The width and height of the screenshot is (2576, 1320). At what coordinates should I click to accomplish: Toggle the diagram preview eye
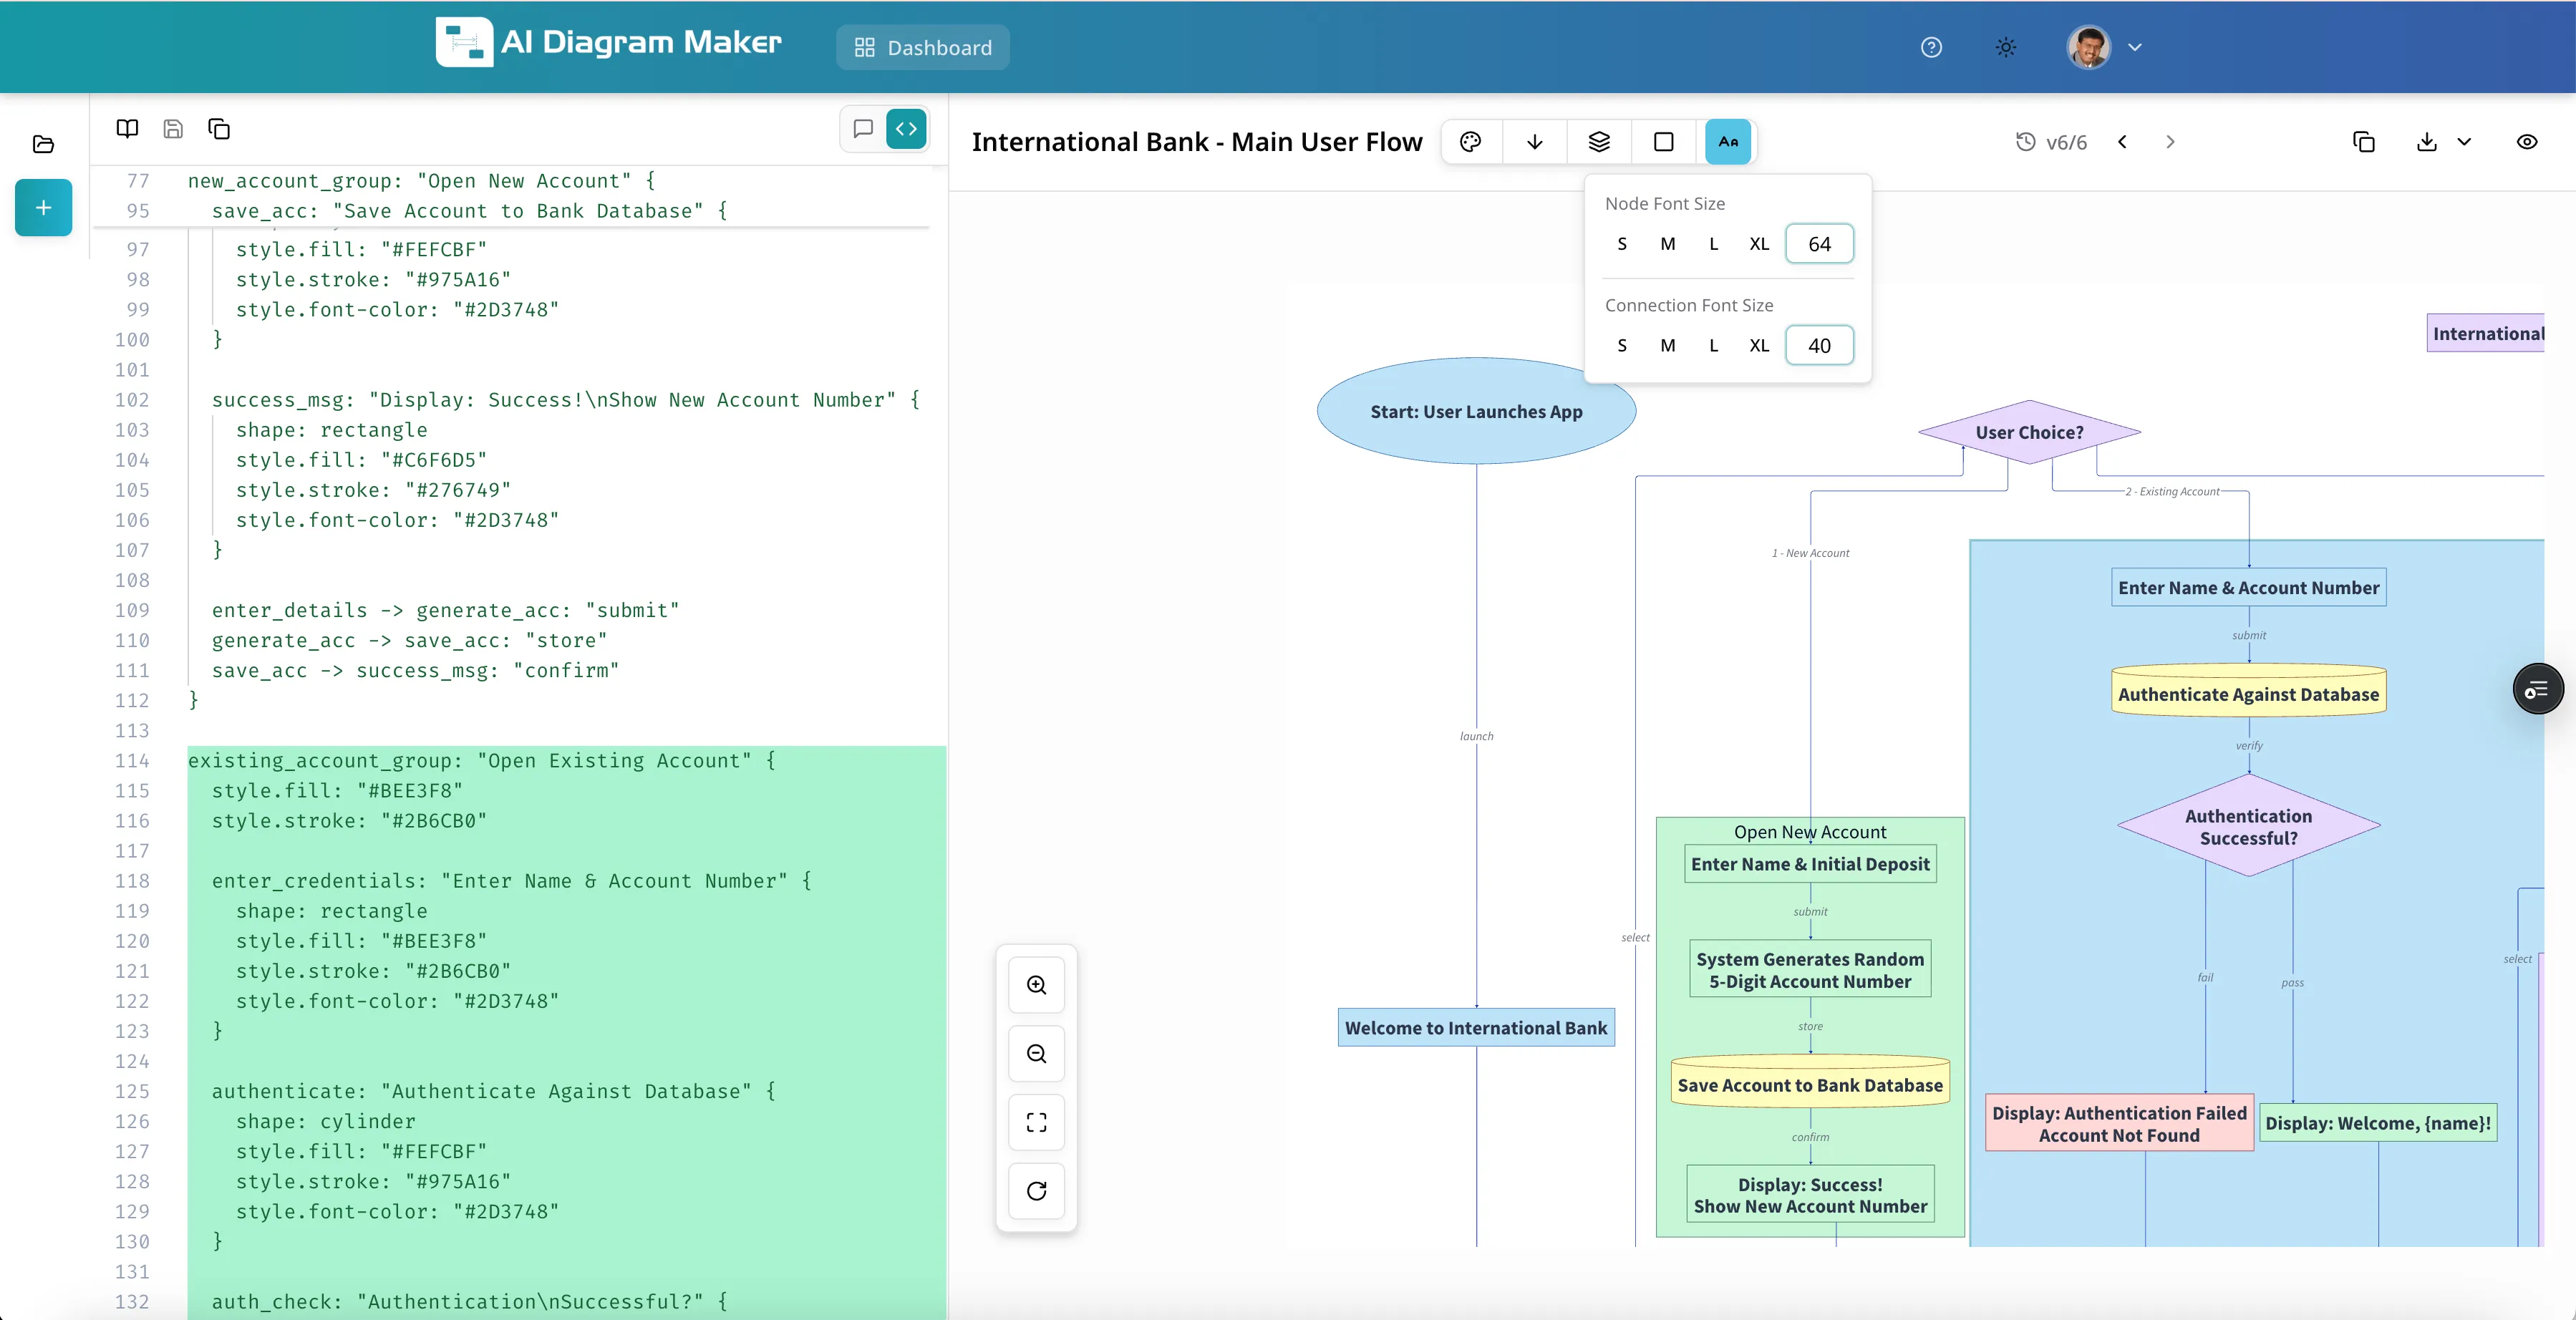2527,141
